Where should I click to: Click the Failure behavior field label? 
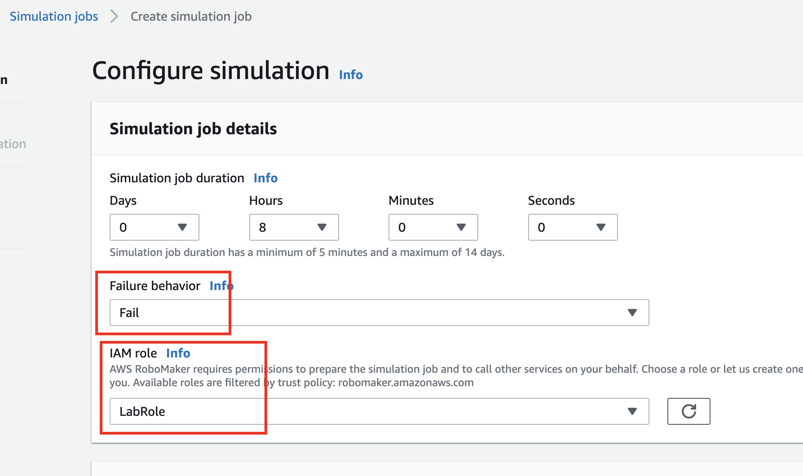point(155,286)
